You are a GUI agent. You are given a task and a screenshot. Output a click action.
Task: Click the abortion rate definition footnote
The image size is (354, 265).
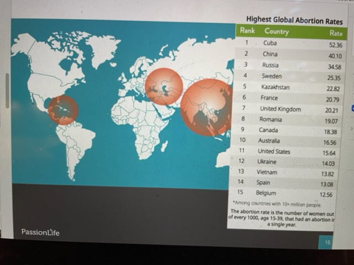(x=283, y=218)
